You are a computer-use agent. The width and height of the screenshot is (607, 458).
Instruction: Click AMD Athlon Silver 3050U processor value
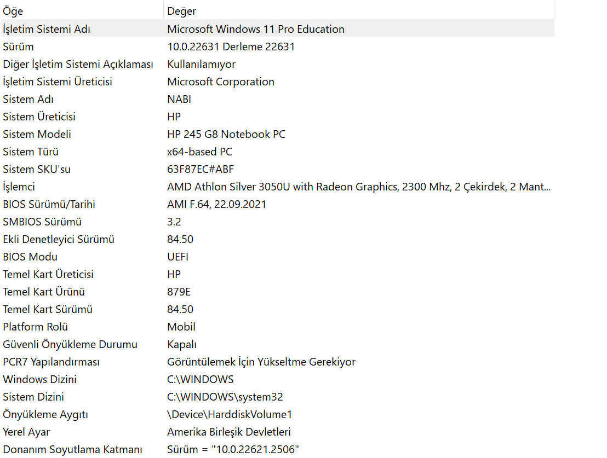point(359,187)
